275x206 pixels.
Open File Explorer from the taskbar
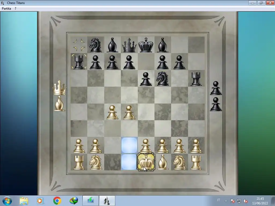tap(24, 201)
